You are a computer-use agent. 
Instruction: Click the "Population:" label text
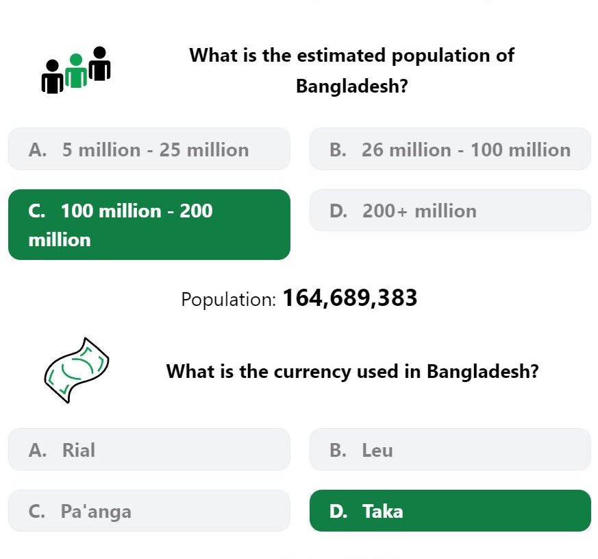228,299
